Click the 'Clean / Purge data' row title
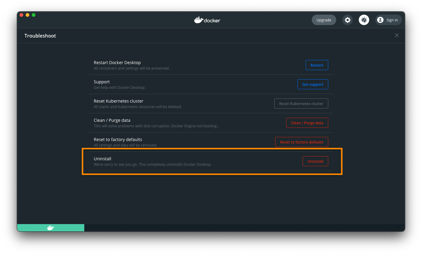Viewport: 422px width, 254px height. (112, 120)
